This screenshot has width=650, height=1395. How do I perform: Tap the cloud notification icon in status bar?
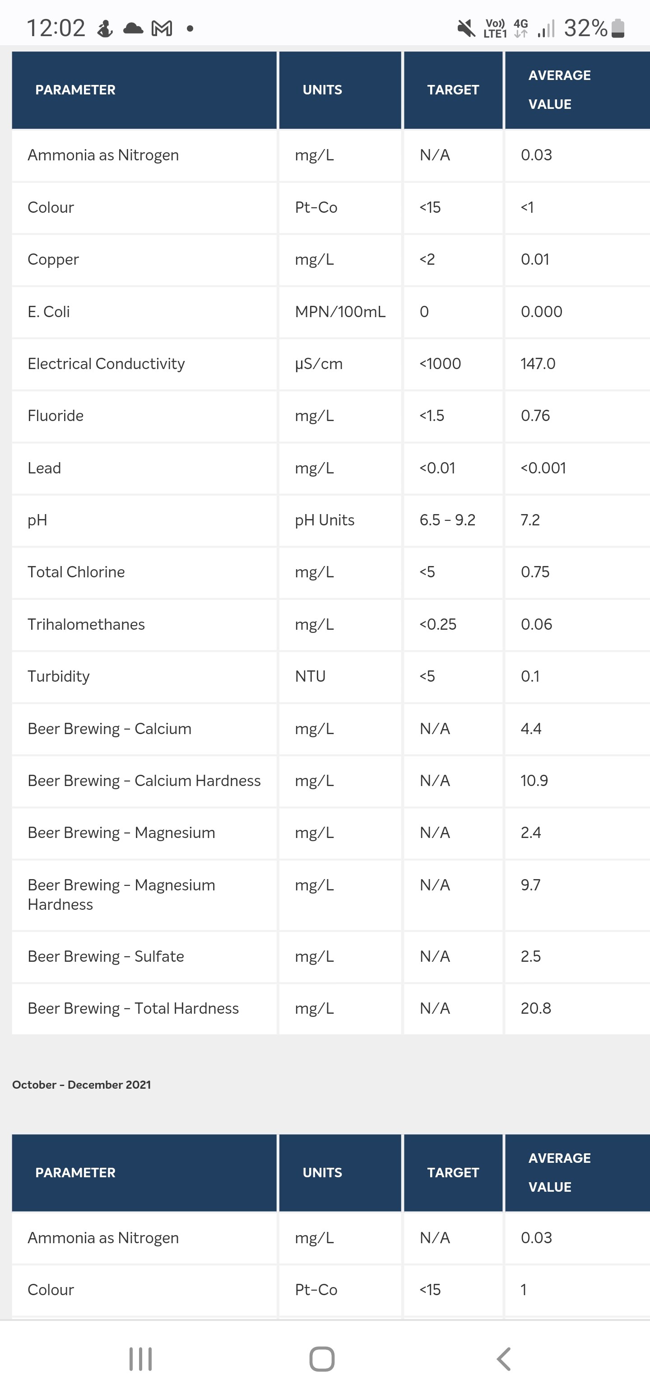tap(133, 28)
